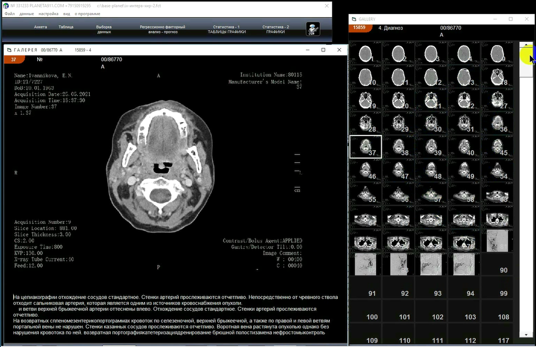Select blank gallery slot number 101
Image resolution: width=536 pixels, height=347 pixels.
(x=398, y=311)
